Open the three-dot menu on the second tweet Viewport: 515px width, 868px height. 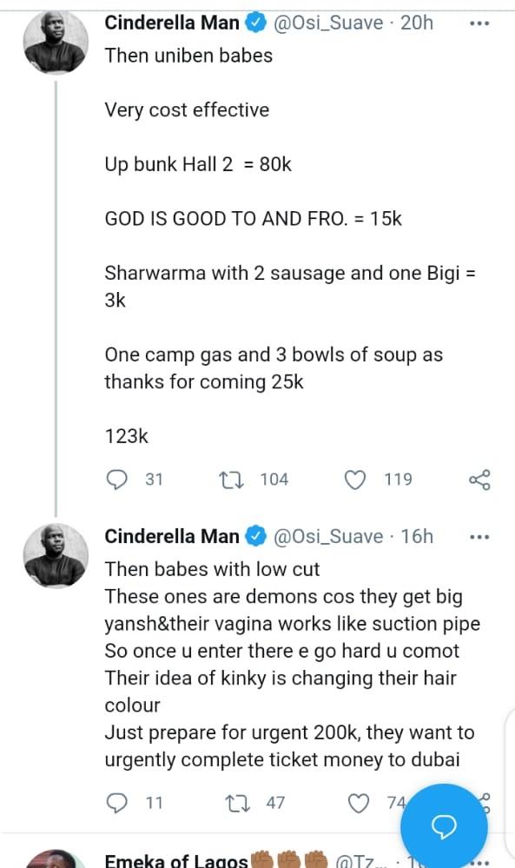click(479, 536)
